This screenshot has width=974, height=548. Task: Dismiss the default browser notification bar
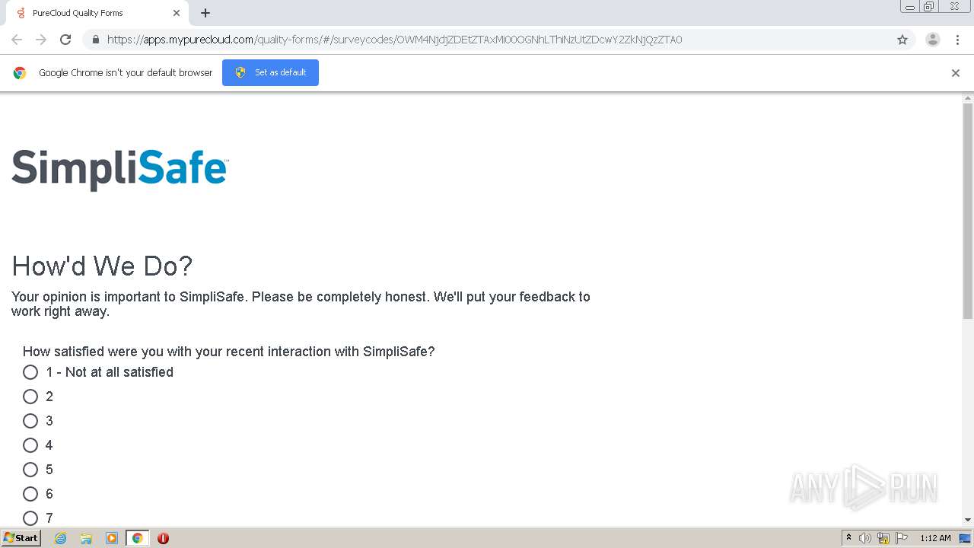point(956,73)
